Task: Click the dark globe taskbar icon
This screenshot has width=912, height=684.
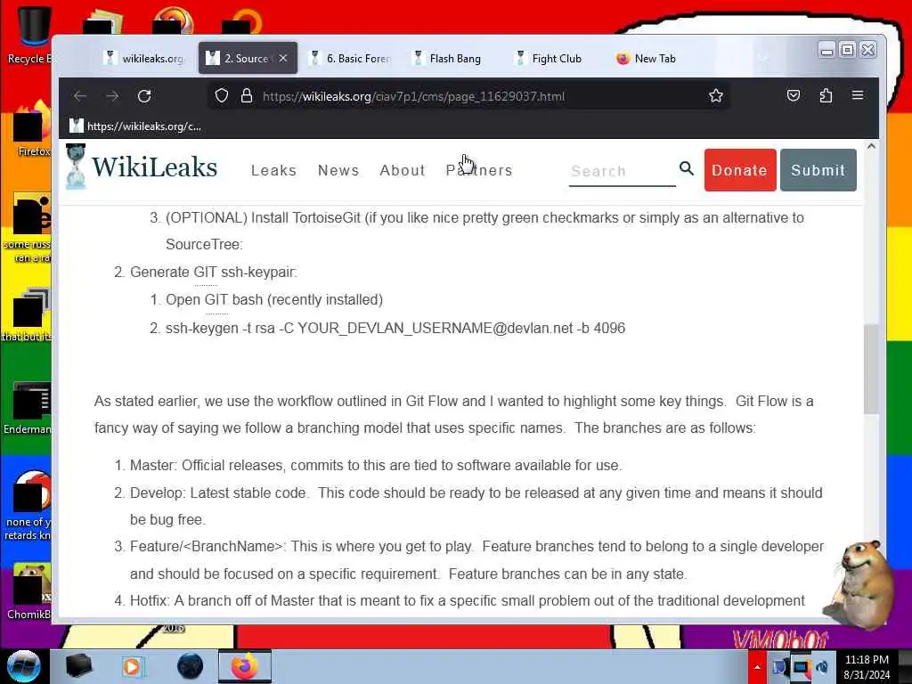Action: [x=190, y=666]
